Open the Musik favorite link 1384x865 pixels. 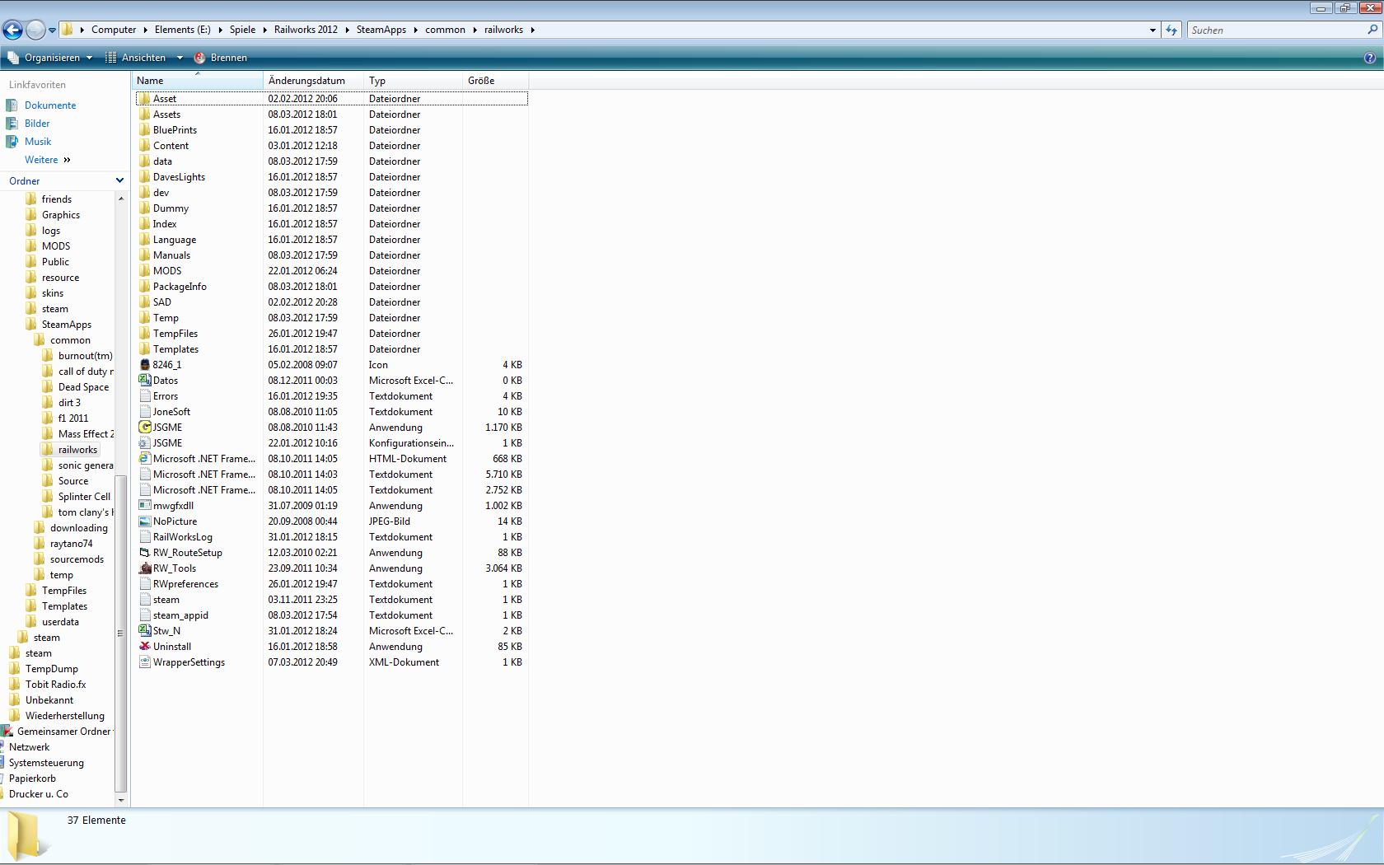[x=38, y=142]
